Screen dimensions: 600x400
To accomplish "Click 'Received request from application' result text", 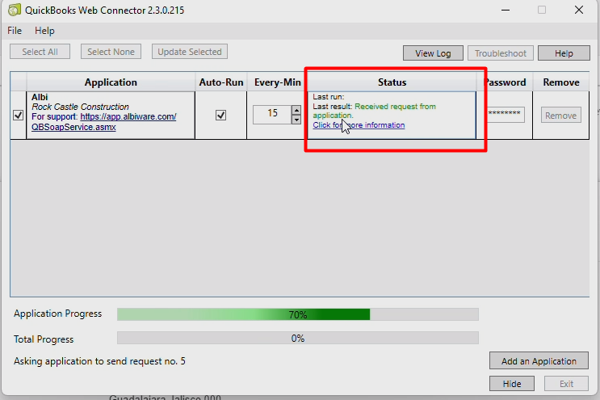I will pos(374,111).
